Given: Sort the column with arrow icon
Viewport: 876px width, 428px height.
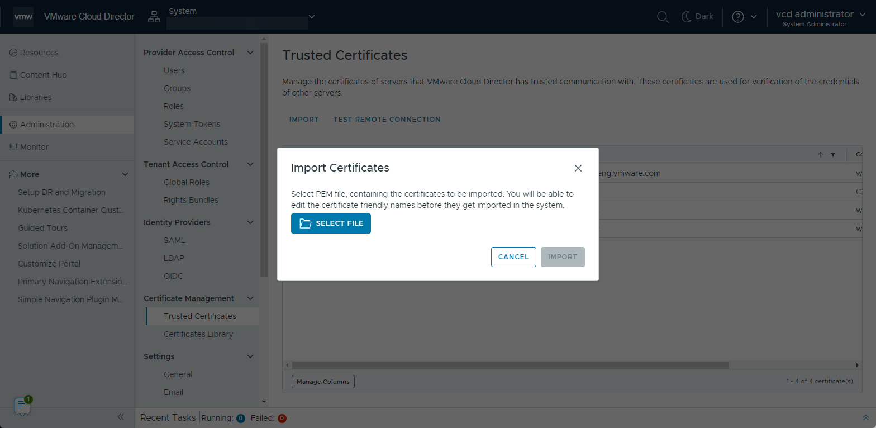Looking at the screenshot, I should pyautogui.click(x=821, y=155).
